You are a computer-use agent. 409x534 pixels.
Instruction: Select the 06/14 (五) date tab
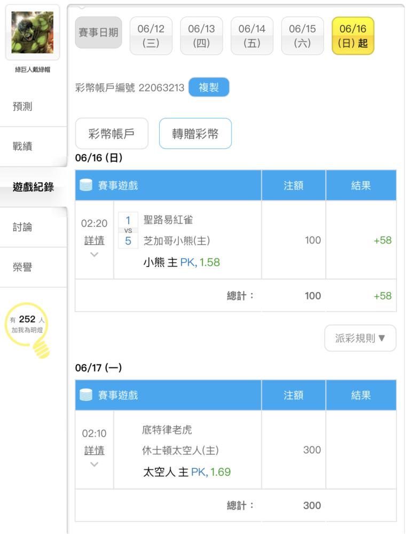251,36
